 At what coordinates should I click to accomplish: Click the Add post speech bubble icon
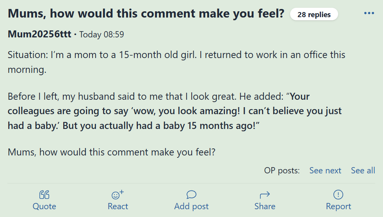click(x=191, y=194)
